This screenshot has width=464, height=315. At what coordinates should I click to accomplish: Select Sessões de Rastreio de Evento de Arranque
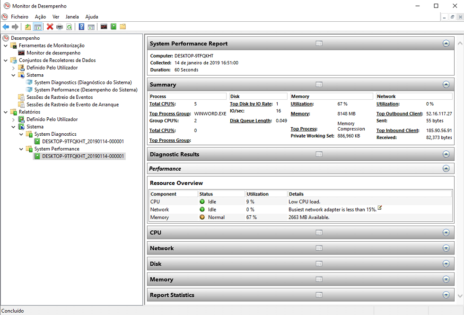72,105
